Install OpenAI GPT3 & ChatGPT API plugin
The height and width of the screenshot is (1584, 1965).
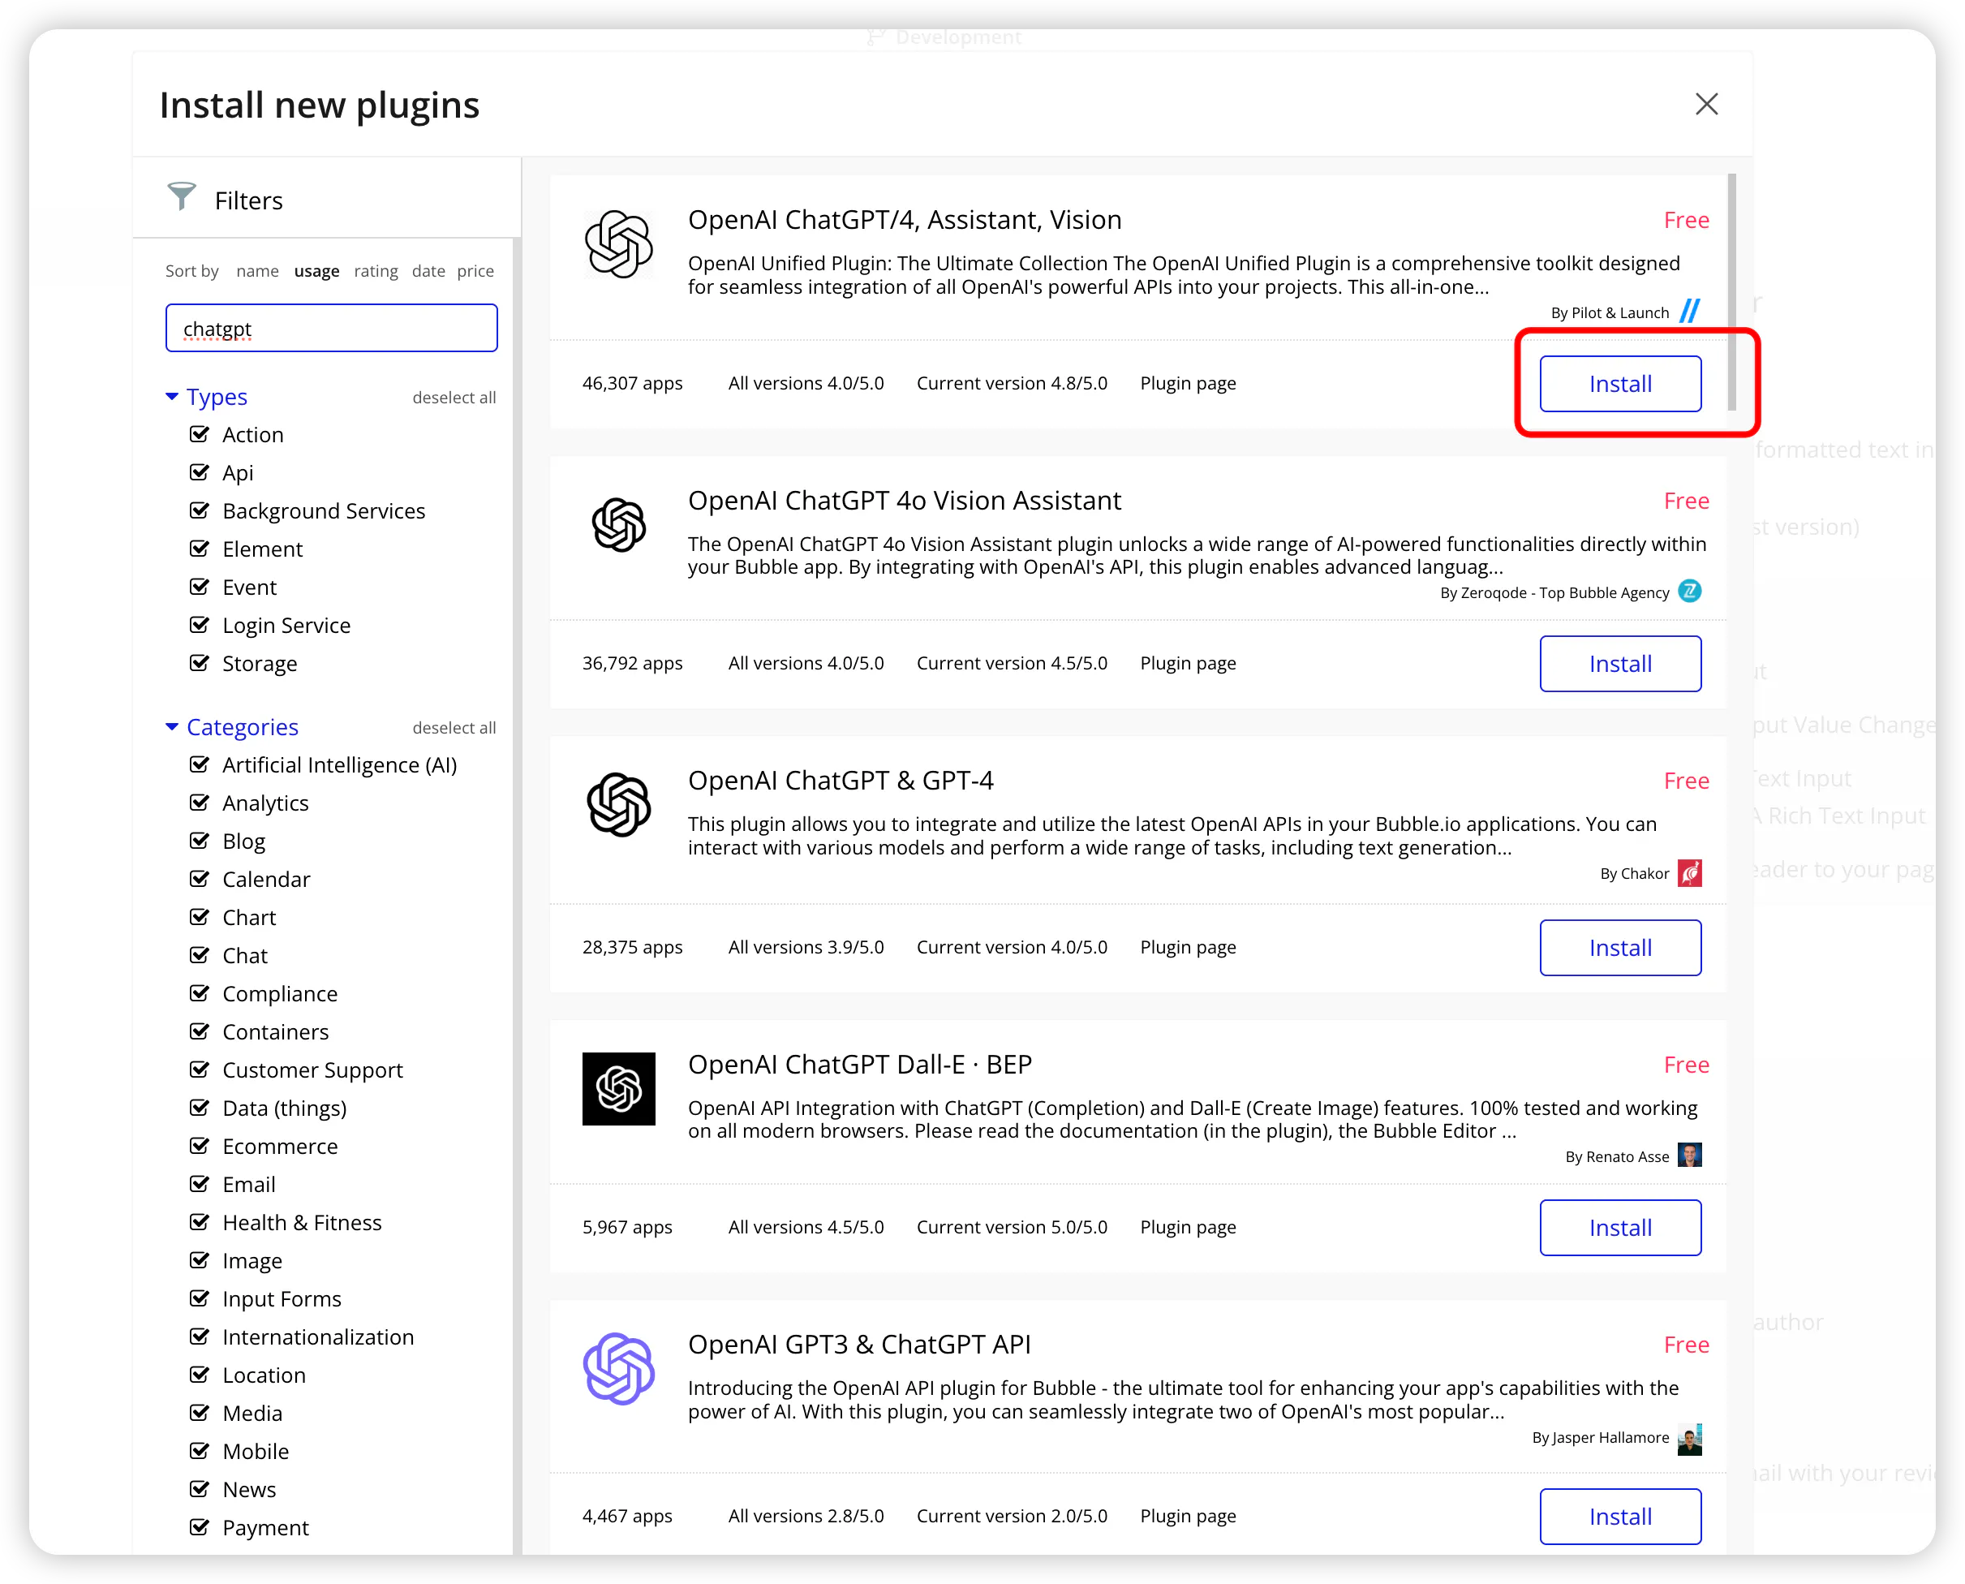click(1620, 1516)
